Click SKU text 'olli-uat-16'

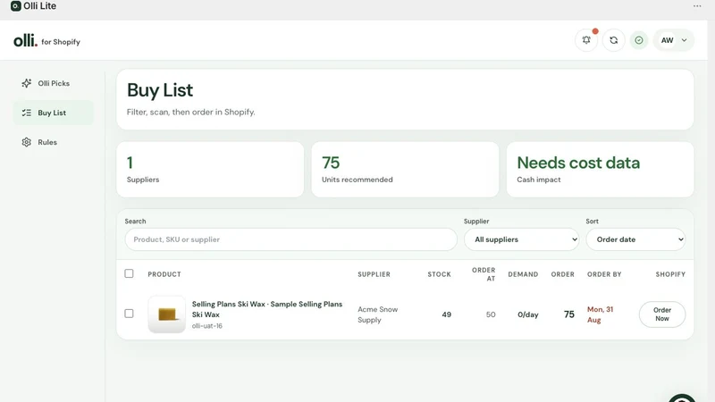(207, 326)
